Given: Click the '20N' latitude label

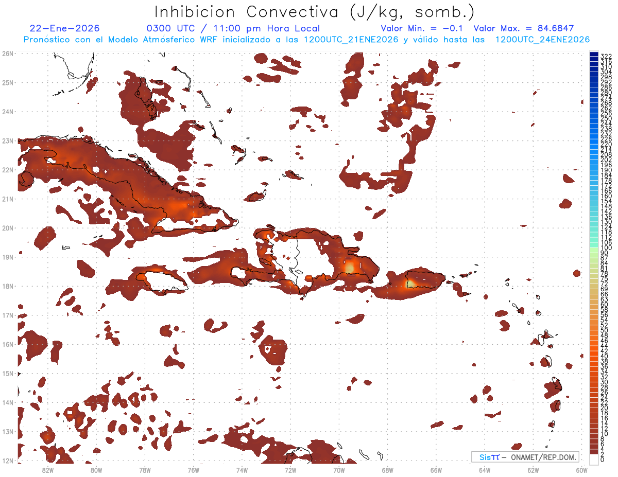Looking at the screenshot, I should click(7, 227).
